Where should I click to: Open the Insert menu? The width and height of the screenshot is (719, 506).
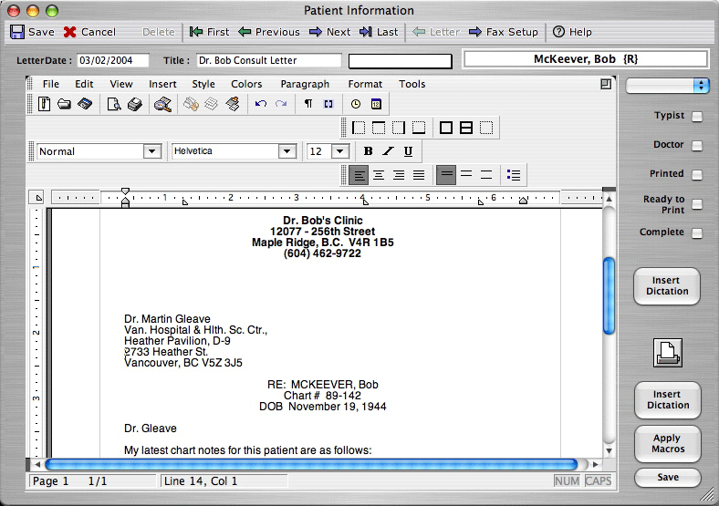(x=162, y=84)
